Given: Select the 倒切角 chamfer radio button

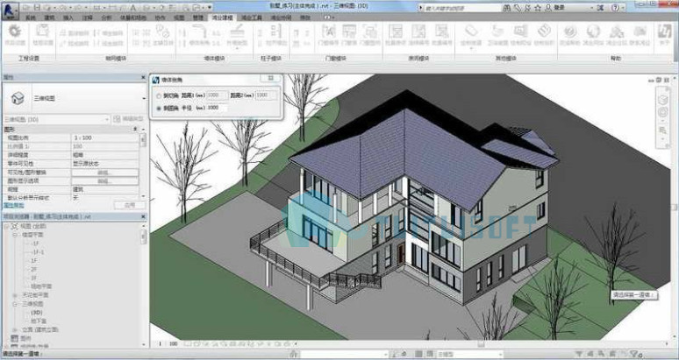Looking at the screenshot, I should [159, 95].
